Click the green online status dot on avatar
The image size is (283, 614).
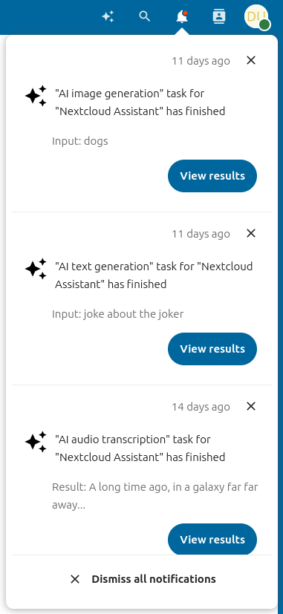tap(264, 25)
